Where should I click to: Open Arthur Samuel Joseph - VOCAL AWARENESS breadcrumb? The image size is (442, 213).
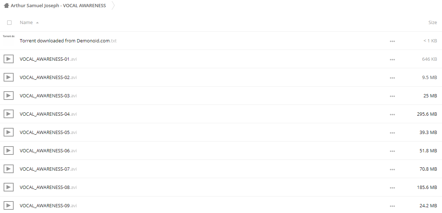pyautogui.click(x=58, y=6)
